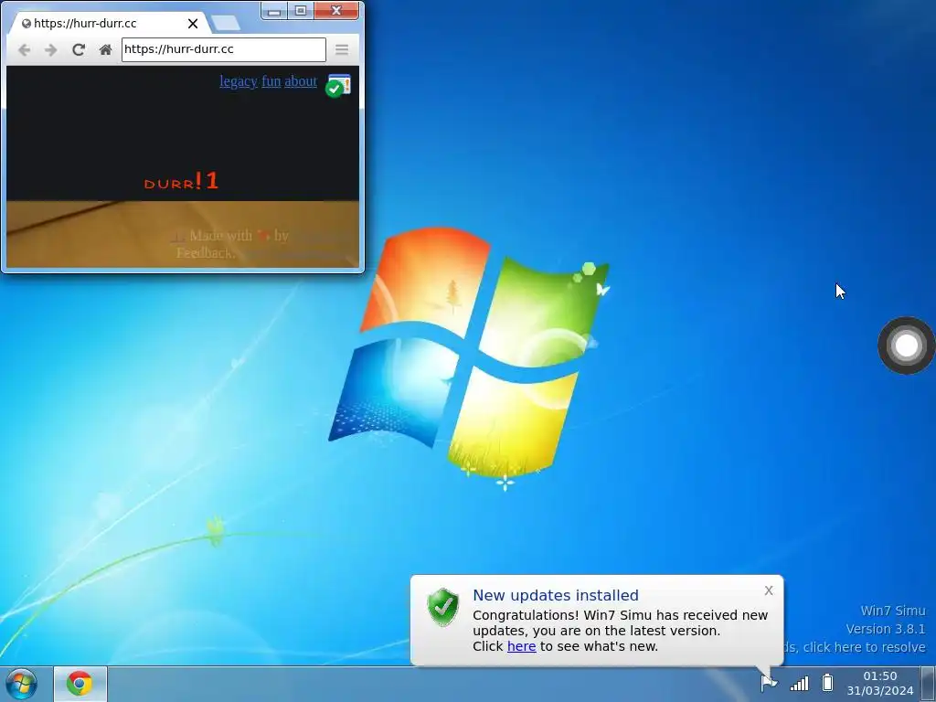Click the checkmark window icon on the page

click(x=338, y=85)
